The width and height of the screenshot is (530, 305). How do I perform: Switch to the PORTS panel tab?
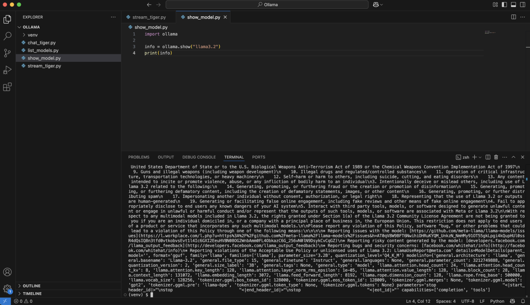259,157
